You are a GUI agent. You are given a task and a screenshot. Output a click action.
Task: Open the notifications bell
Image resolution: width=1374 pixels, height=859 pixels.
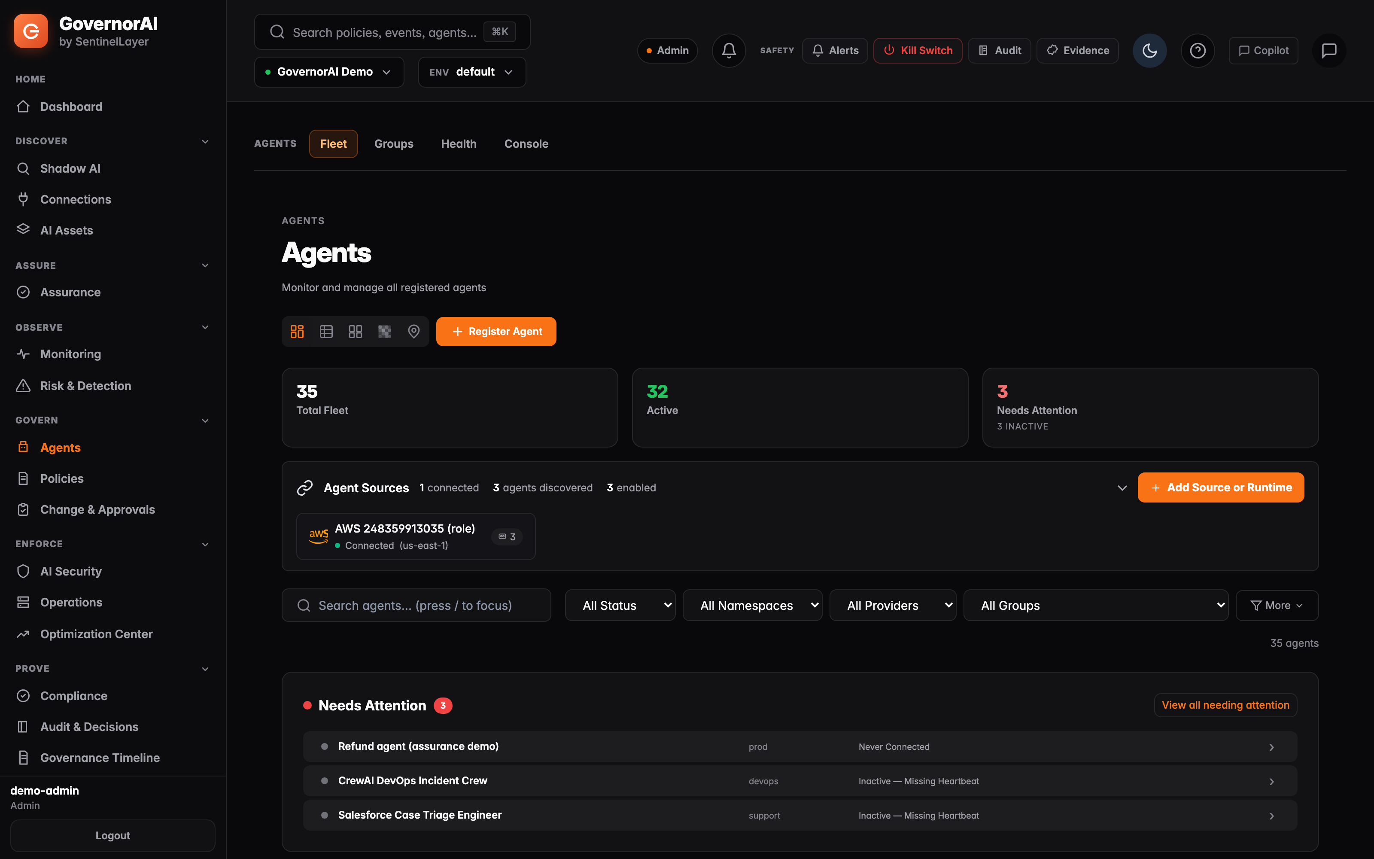pos(729,51)
